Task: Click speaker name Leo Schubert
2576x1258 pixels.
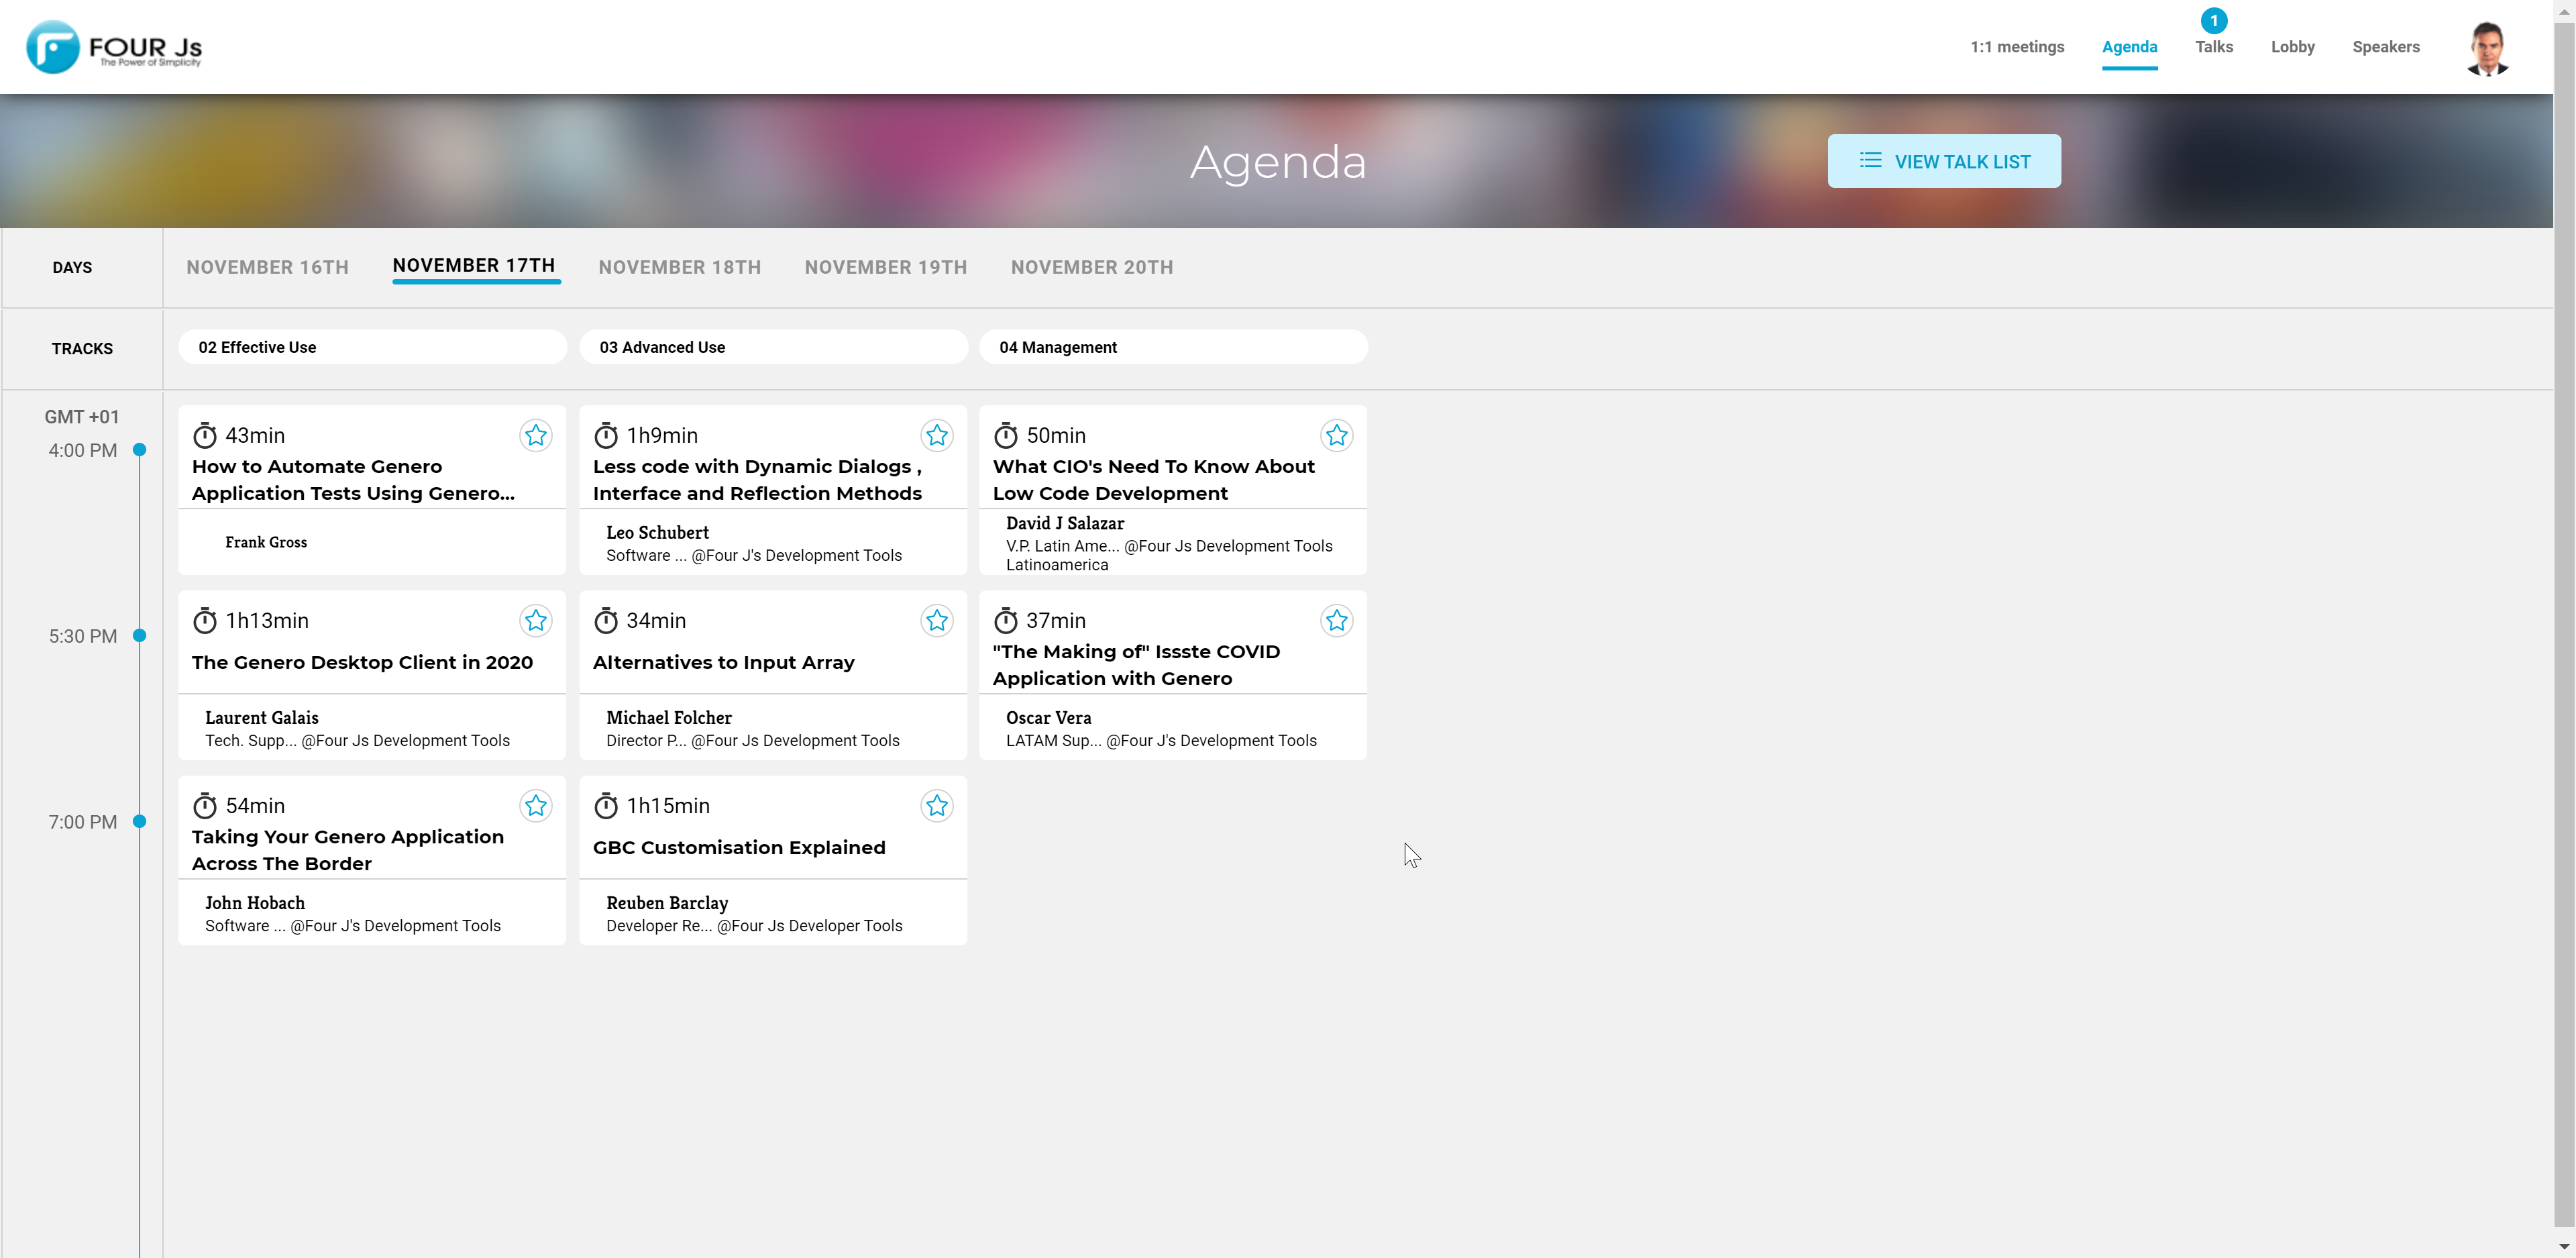Action: [x=657, y=532]
